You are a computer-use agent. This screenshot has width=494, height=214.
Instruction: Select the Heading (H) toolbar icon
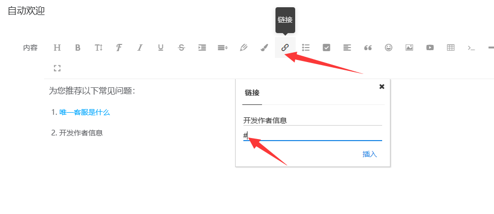57,48
